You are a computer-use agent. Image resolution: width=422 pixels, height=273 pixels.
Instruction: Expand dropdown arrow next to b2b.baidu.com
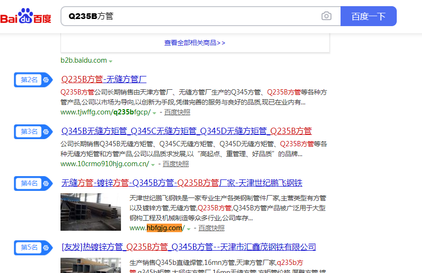pyautogui.click(x=111, y=61)
